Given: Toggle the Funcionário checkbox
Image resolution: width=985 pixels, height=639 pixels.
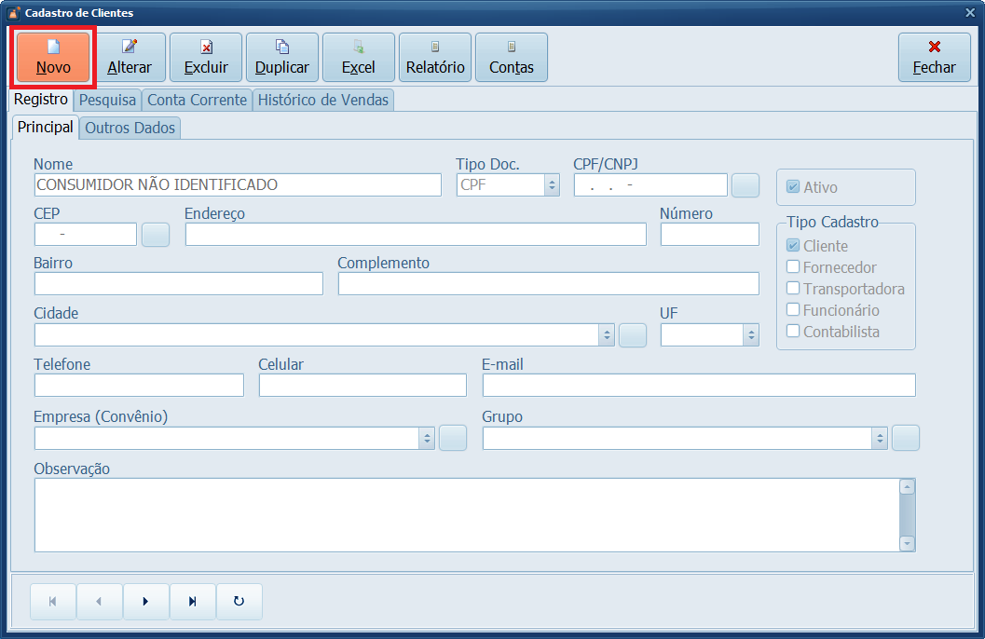Looking at the screenshot, I should pyautogui.click(x=793, y=310).
